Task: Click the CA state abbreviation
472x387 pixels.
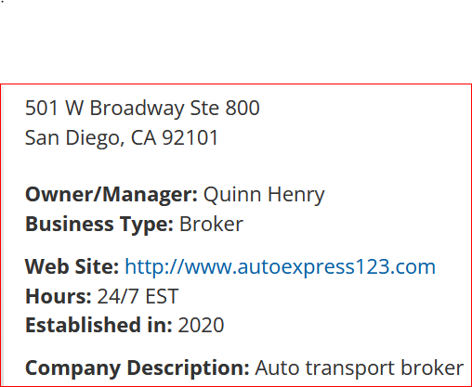Action: tap(143, 137)
